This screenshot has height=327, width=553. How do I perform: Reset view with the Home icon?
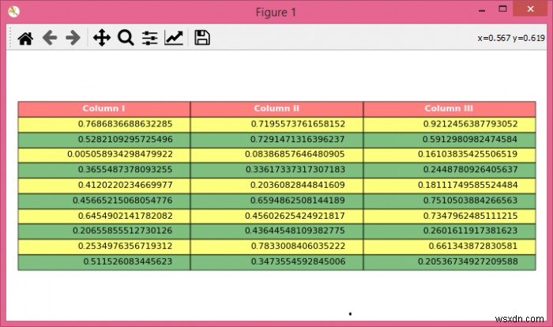(x=25, y=38)
